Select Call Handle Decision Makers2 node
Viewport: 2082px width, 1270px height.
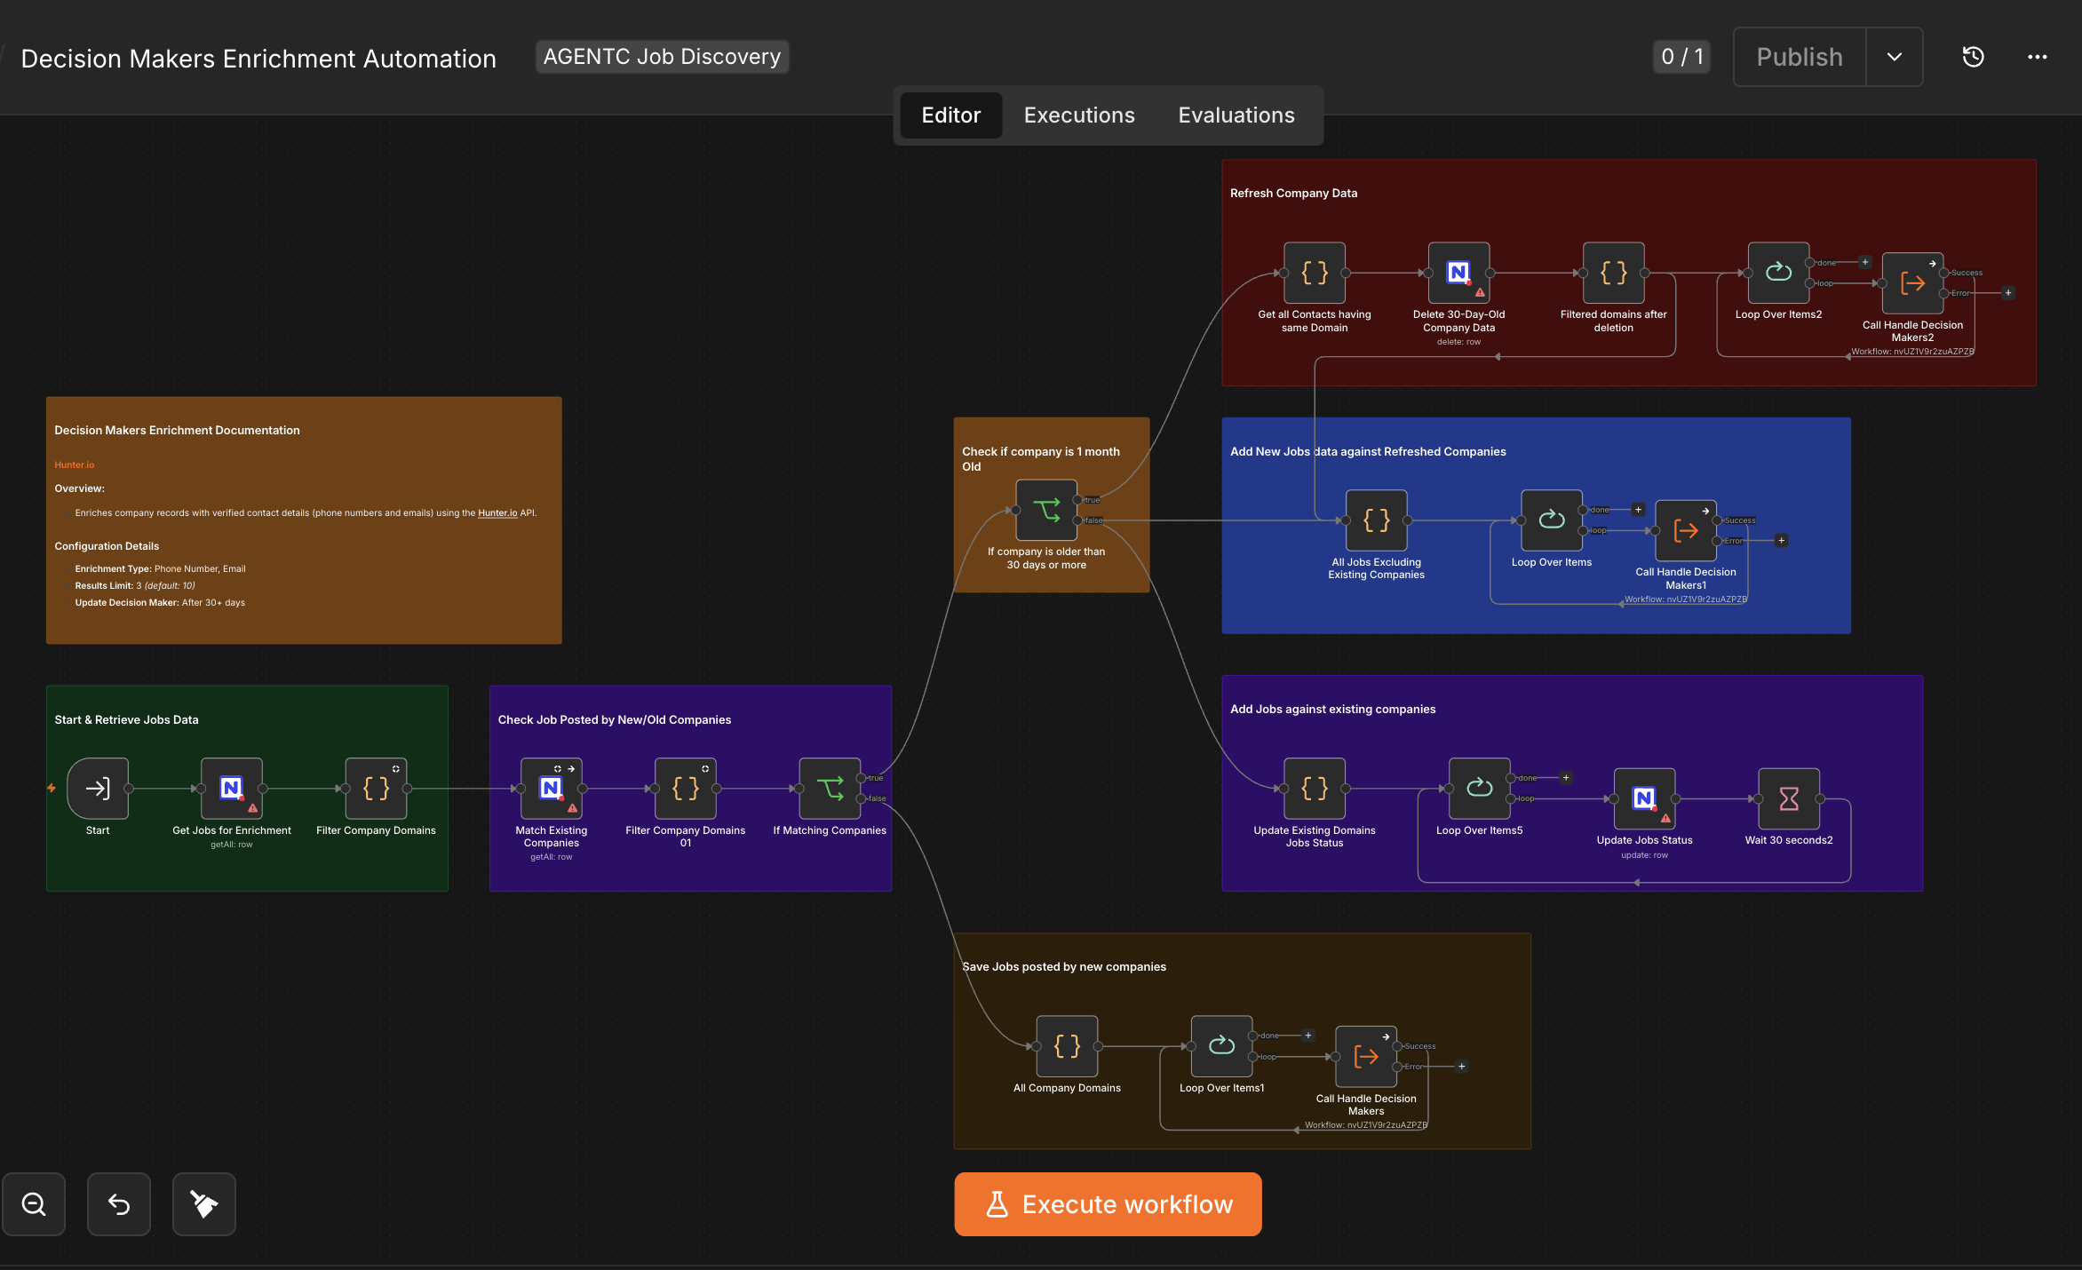[1912, 283]
